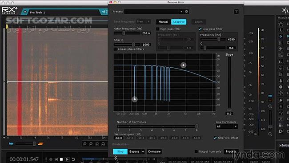The height and width of the screenshot is (163, 289).
Task: Select Adaptive mode
Action: [179, 22]
